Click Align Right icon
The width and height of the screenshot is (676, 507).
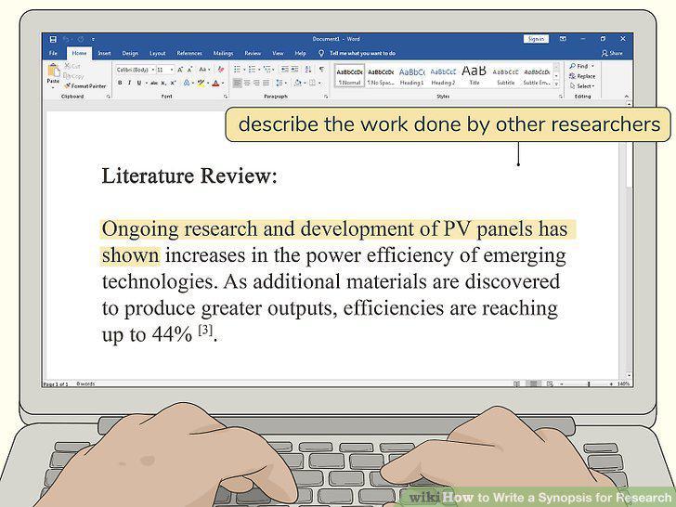(256, 83)
